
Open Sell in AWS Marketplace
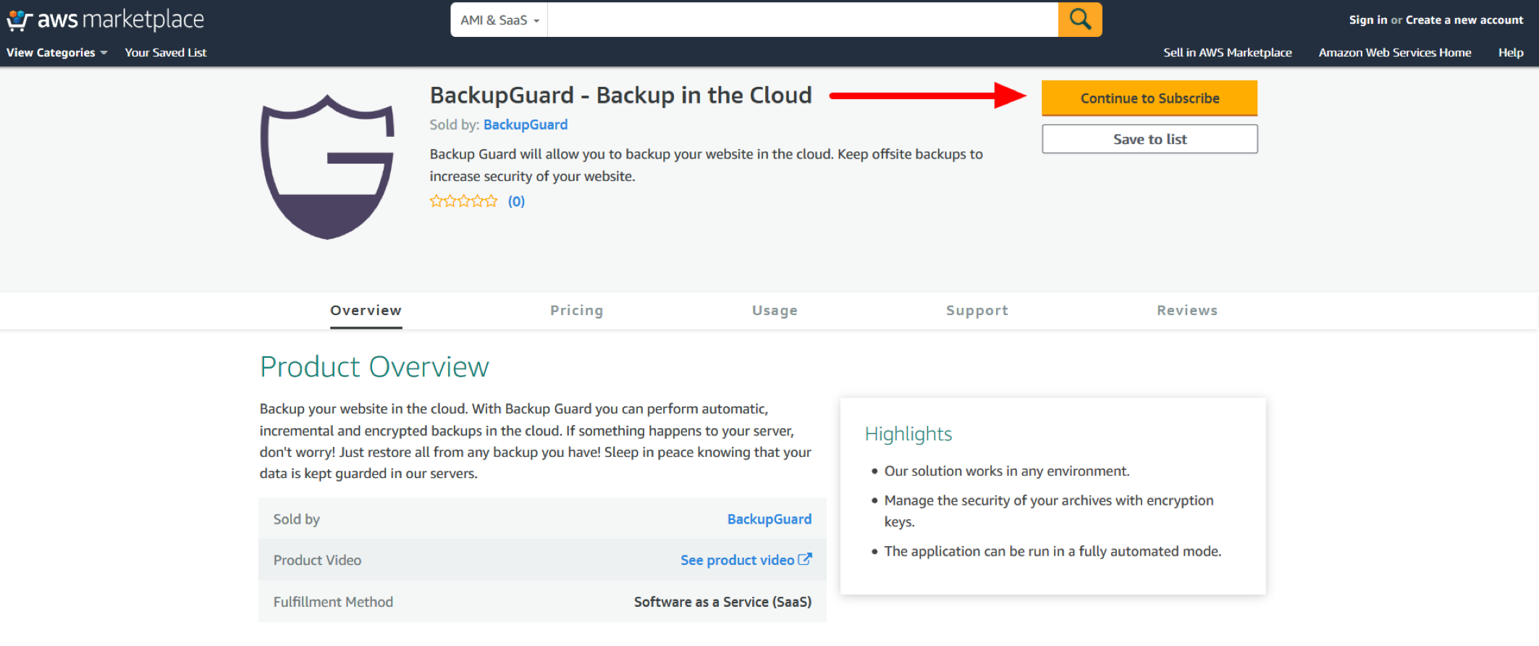[1228, 52]
